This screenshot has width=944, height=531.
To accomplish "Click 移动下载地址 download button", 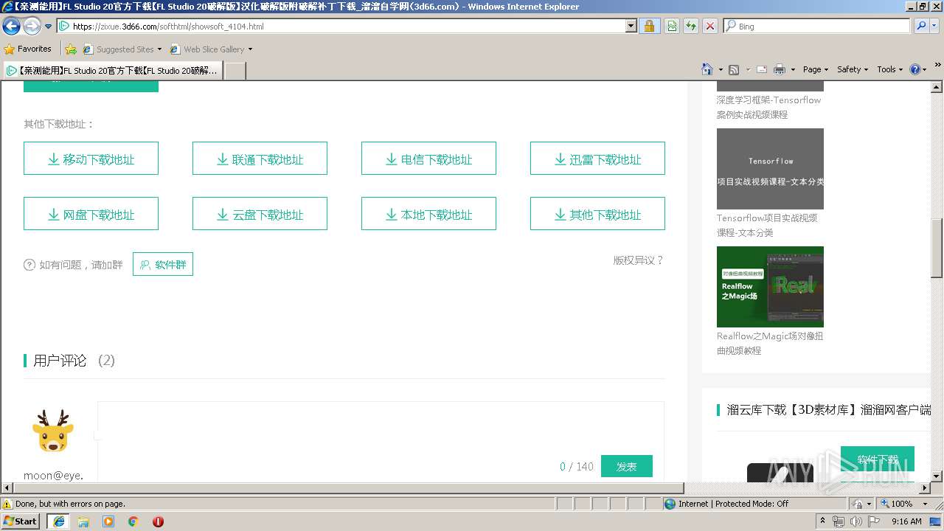I will coord(91,159).
